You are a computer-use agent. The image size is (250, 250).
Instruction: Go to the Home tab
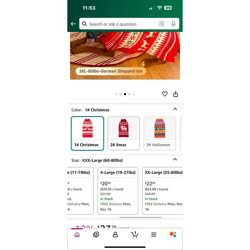coord(77,234)
